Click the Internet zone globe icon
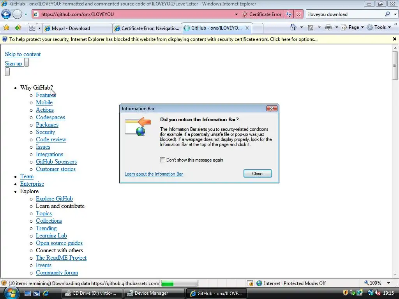The width and height of the screenshot is (399, 299). click(x=259, y=283)
